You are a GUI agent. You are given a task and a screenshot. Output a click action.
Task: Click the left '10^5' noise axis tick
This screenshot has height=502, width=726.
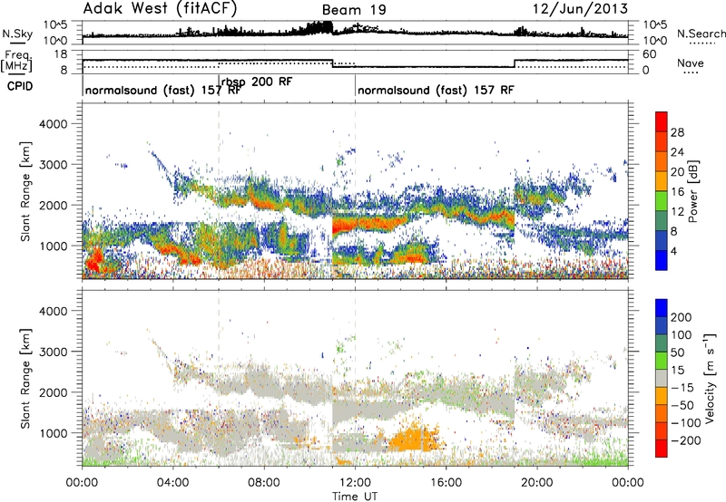[x=55, y=24]
